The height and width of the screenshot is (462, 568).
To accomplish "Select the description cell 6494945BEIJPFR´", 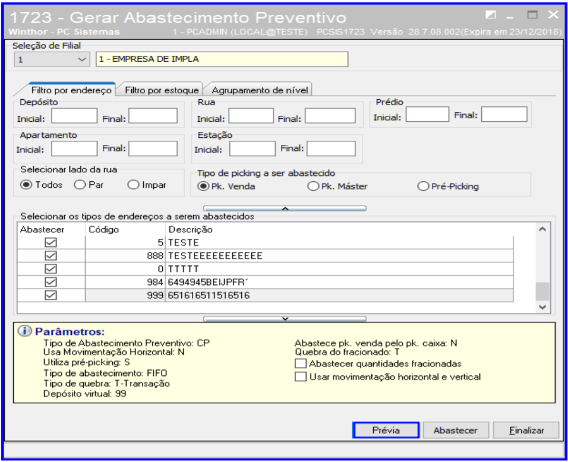I will (x=339, y=282).
